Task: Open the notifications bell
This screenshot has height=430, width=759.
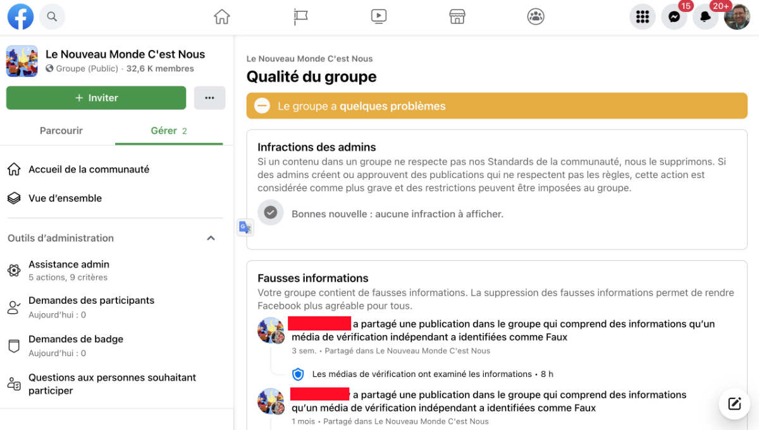Action: 706,17
